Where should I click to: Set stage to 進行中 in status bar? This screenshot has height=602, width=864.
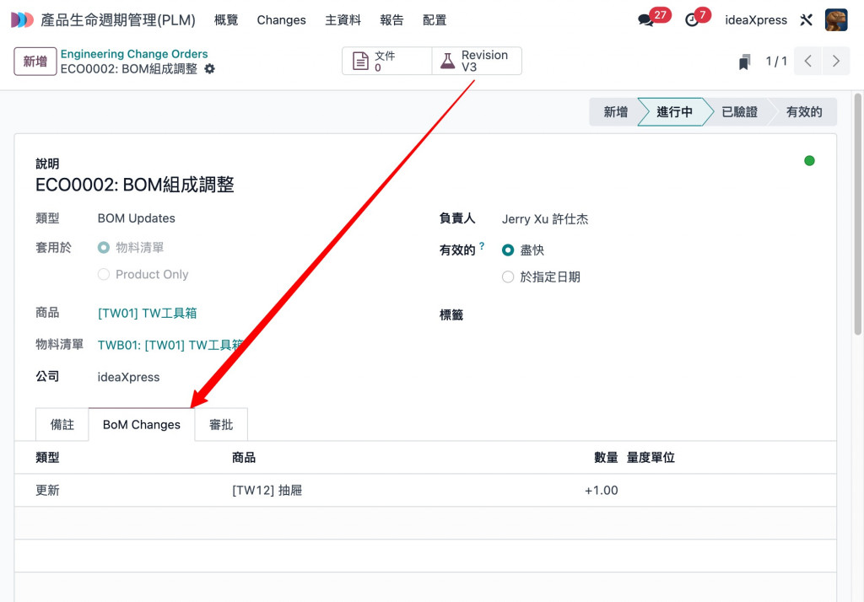674,112
